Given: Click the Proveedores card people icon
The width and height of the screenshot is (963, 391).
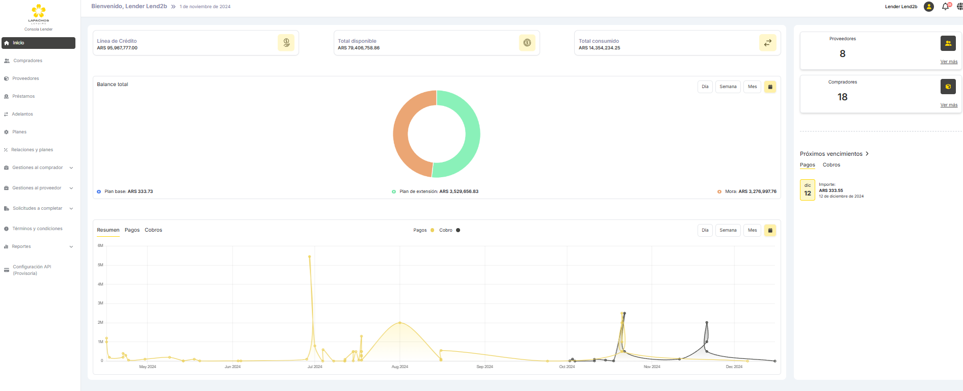Looking at the screenshot, I should point(948,43).
